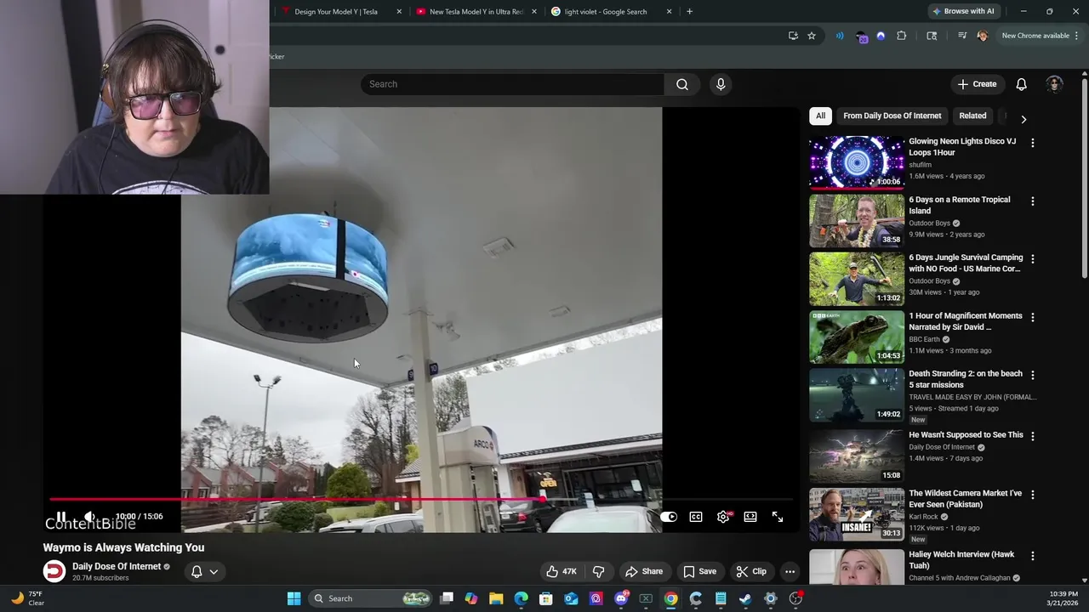Pause the video playback
Viewport: 1089px width, 612px height.
point(61,517)
